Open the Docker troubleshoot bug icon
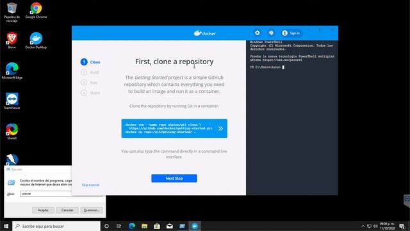Screen dimensions: 410x231 coord(271,33)
